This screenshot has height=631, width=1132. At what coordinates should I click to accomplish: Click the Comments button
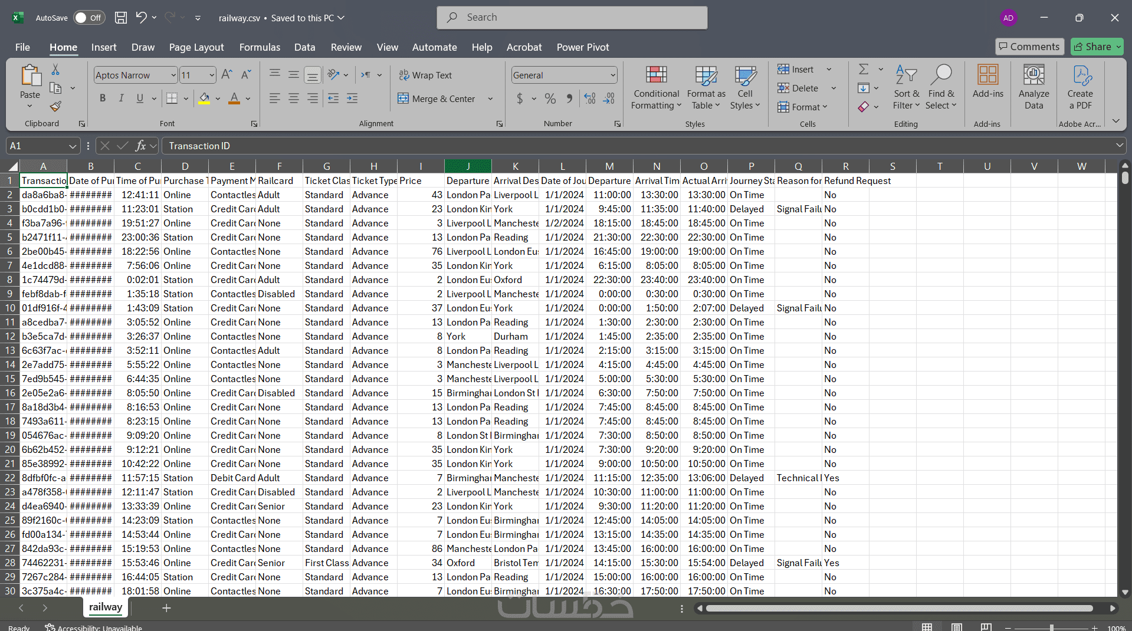[x=1029, y=47]
